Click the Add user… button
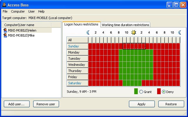The image size is (188, 117). pyautogui.click(x=17, y=104)
